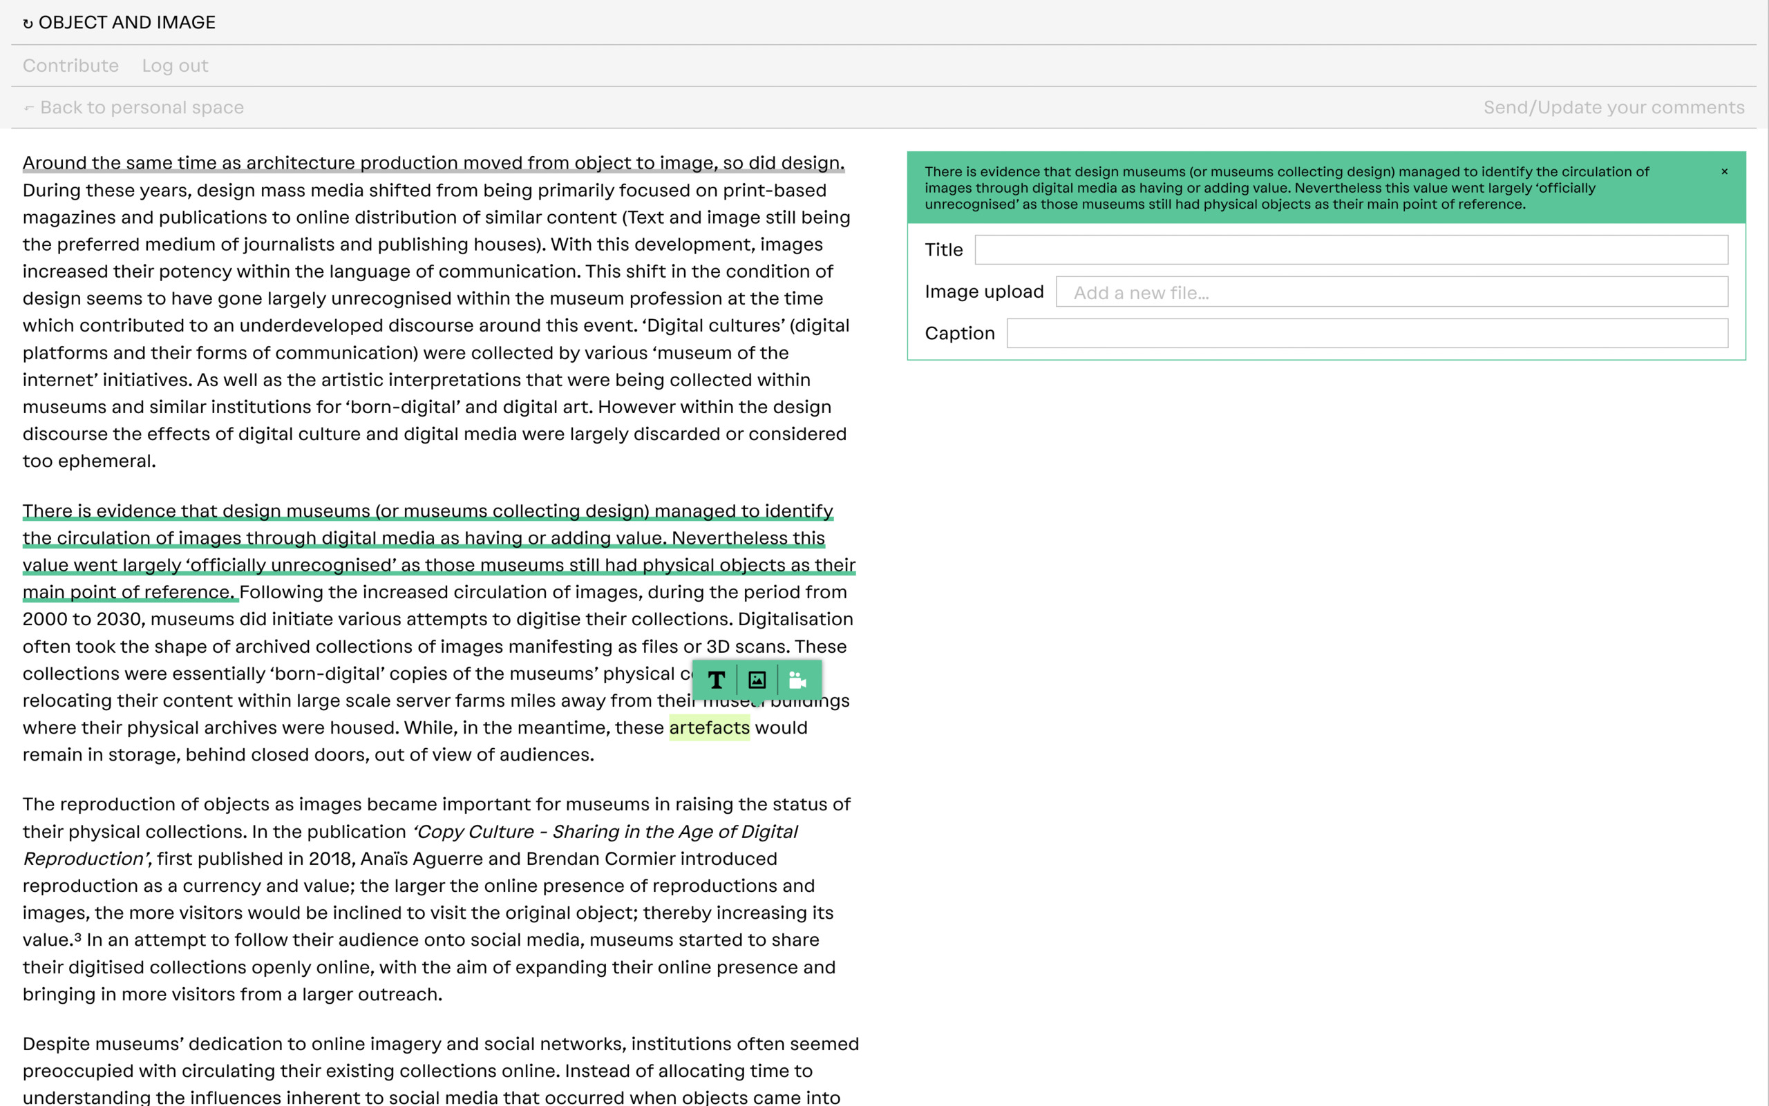Screen dimensions: 1769x1106
Task: Open the Image upload file field
Action: pos(1391,292)
